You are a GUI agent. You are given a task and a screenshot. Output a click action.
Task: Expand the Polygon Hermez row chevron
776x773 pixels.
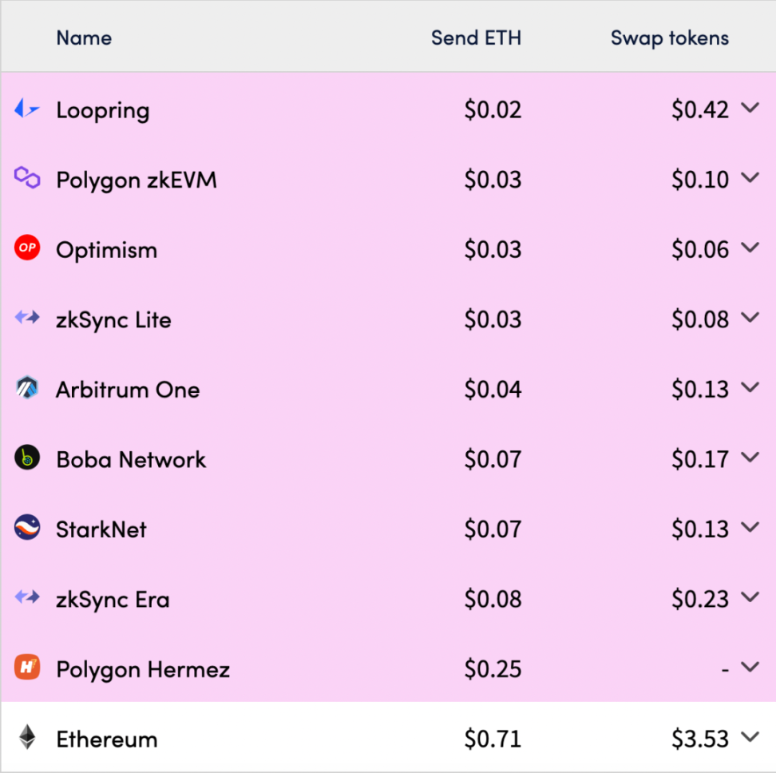coord(750,667)
